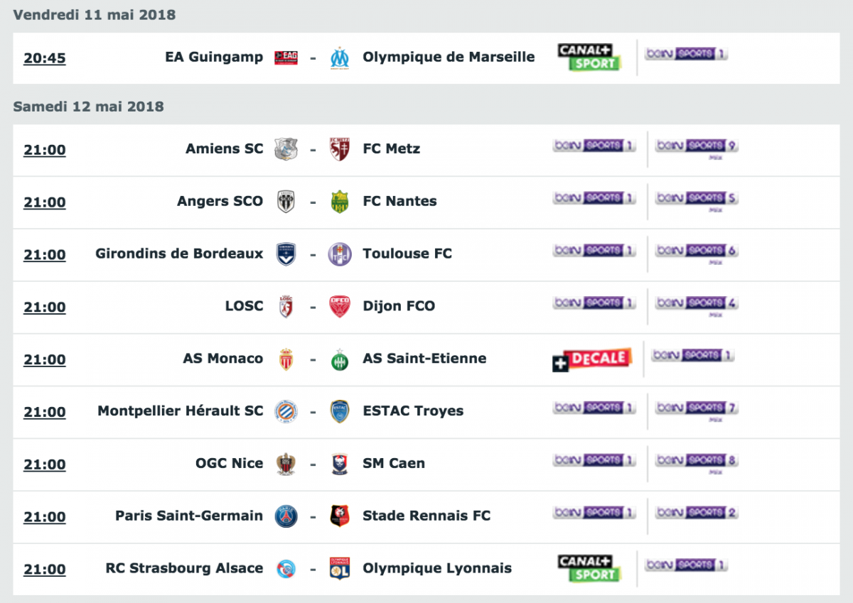Viewport: 853px width, 603px height.
Task: Click the Paris Saint-Germain round logo
Action: 286,516
